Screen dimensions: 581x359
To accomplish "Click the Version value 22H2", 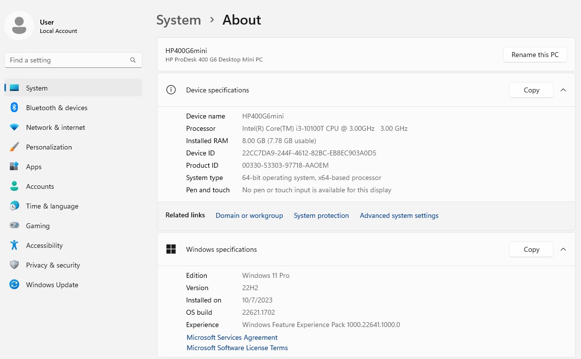I will pos(250,288).
